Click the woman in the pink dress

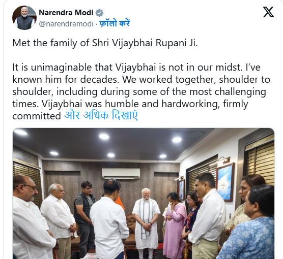click(x=174, y=225)
